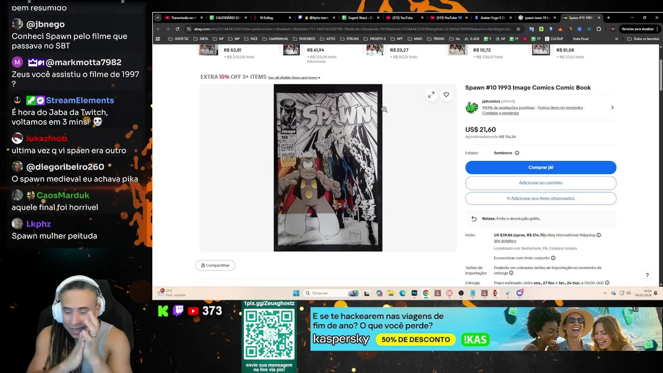Open OBS Studio from the taskbar
Viewport: 663px width, 373px height.
click(461, 293)
